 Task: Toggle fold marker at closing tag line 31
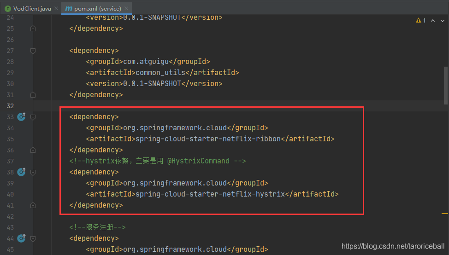33,95
